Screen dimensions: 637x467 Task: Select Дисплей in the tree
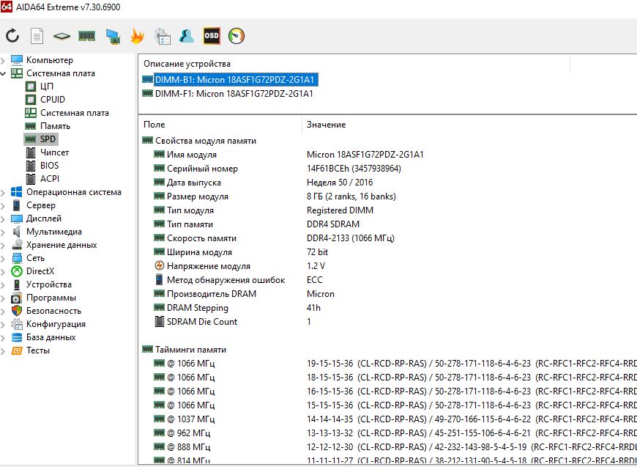coord(44,218)
